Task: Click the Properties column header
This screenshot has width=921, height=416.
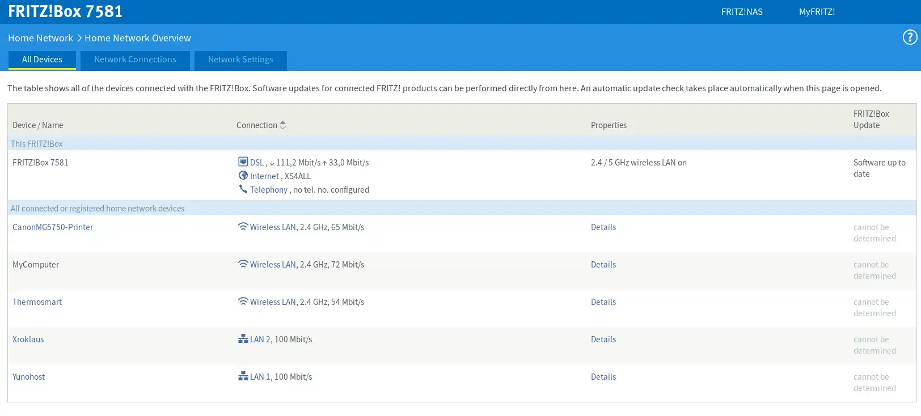Action: pyautogui.click(x=609, y=125)
